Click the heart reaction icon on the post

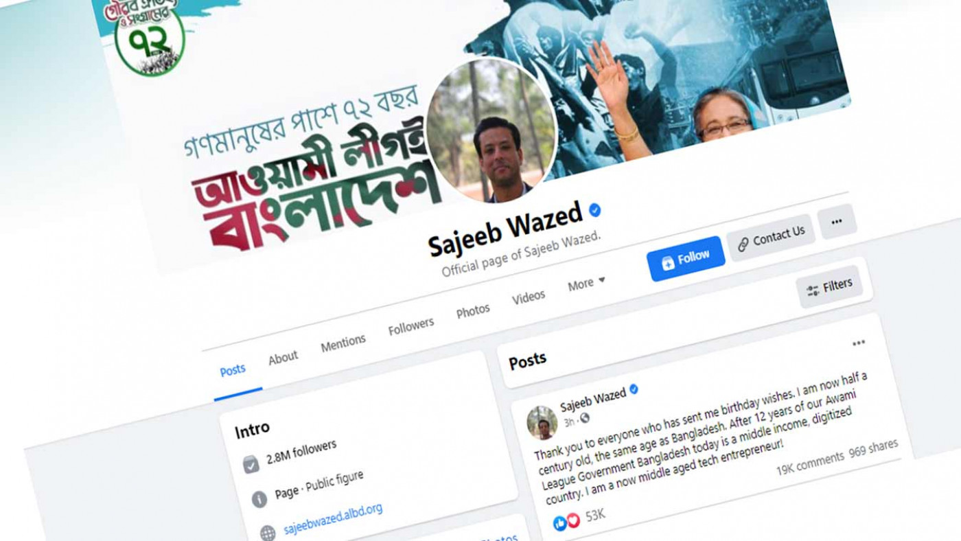573,520
